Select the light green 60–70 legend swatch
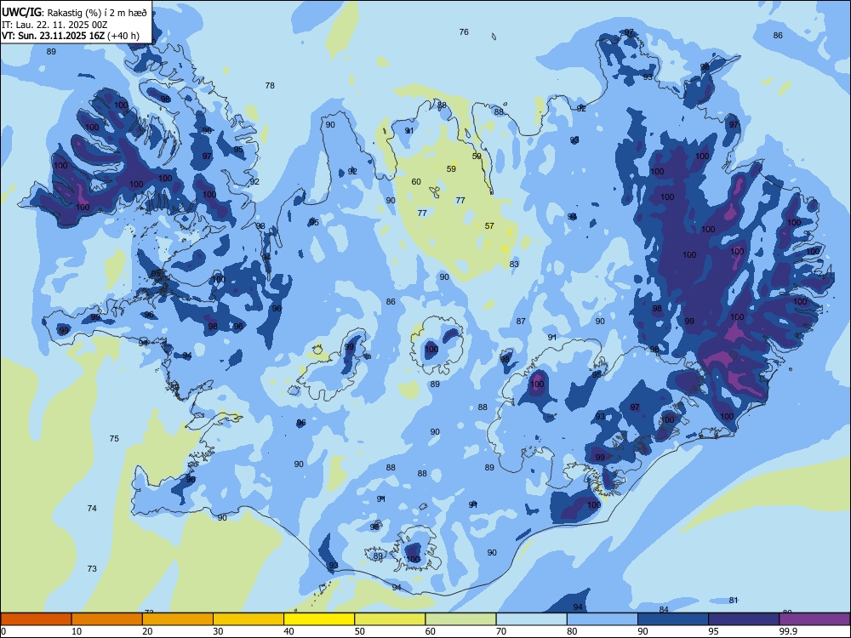This screenshot has height=638, width=851. pyautogui.click(x=460, y=619)
